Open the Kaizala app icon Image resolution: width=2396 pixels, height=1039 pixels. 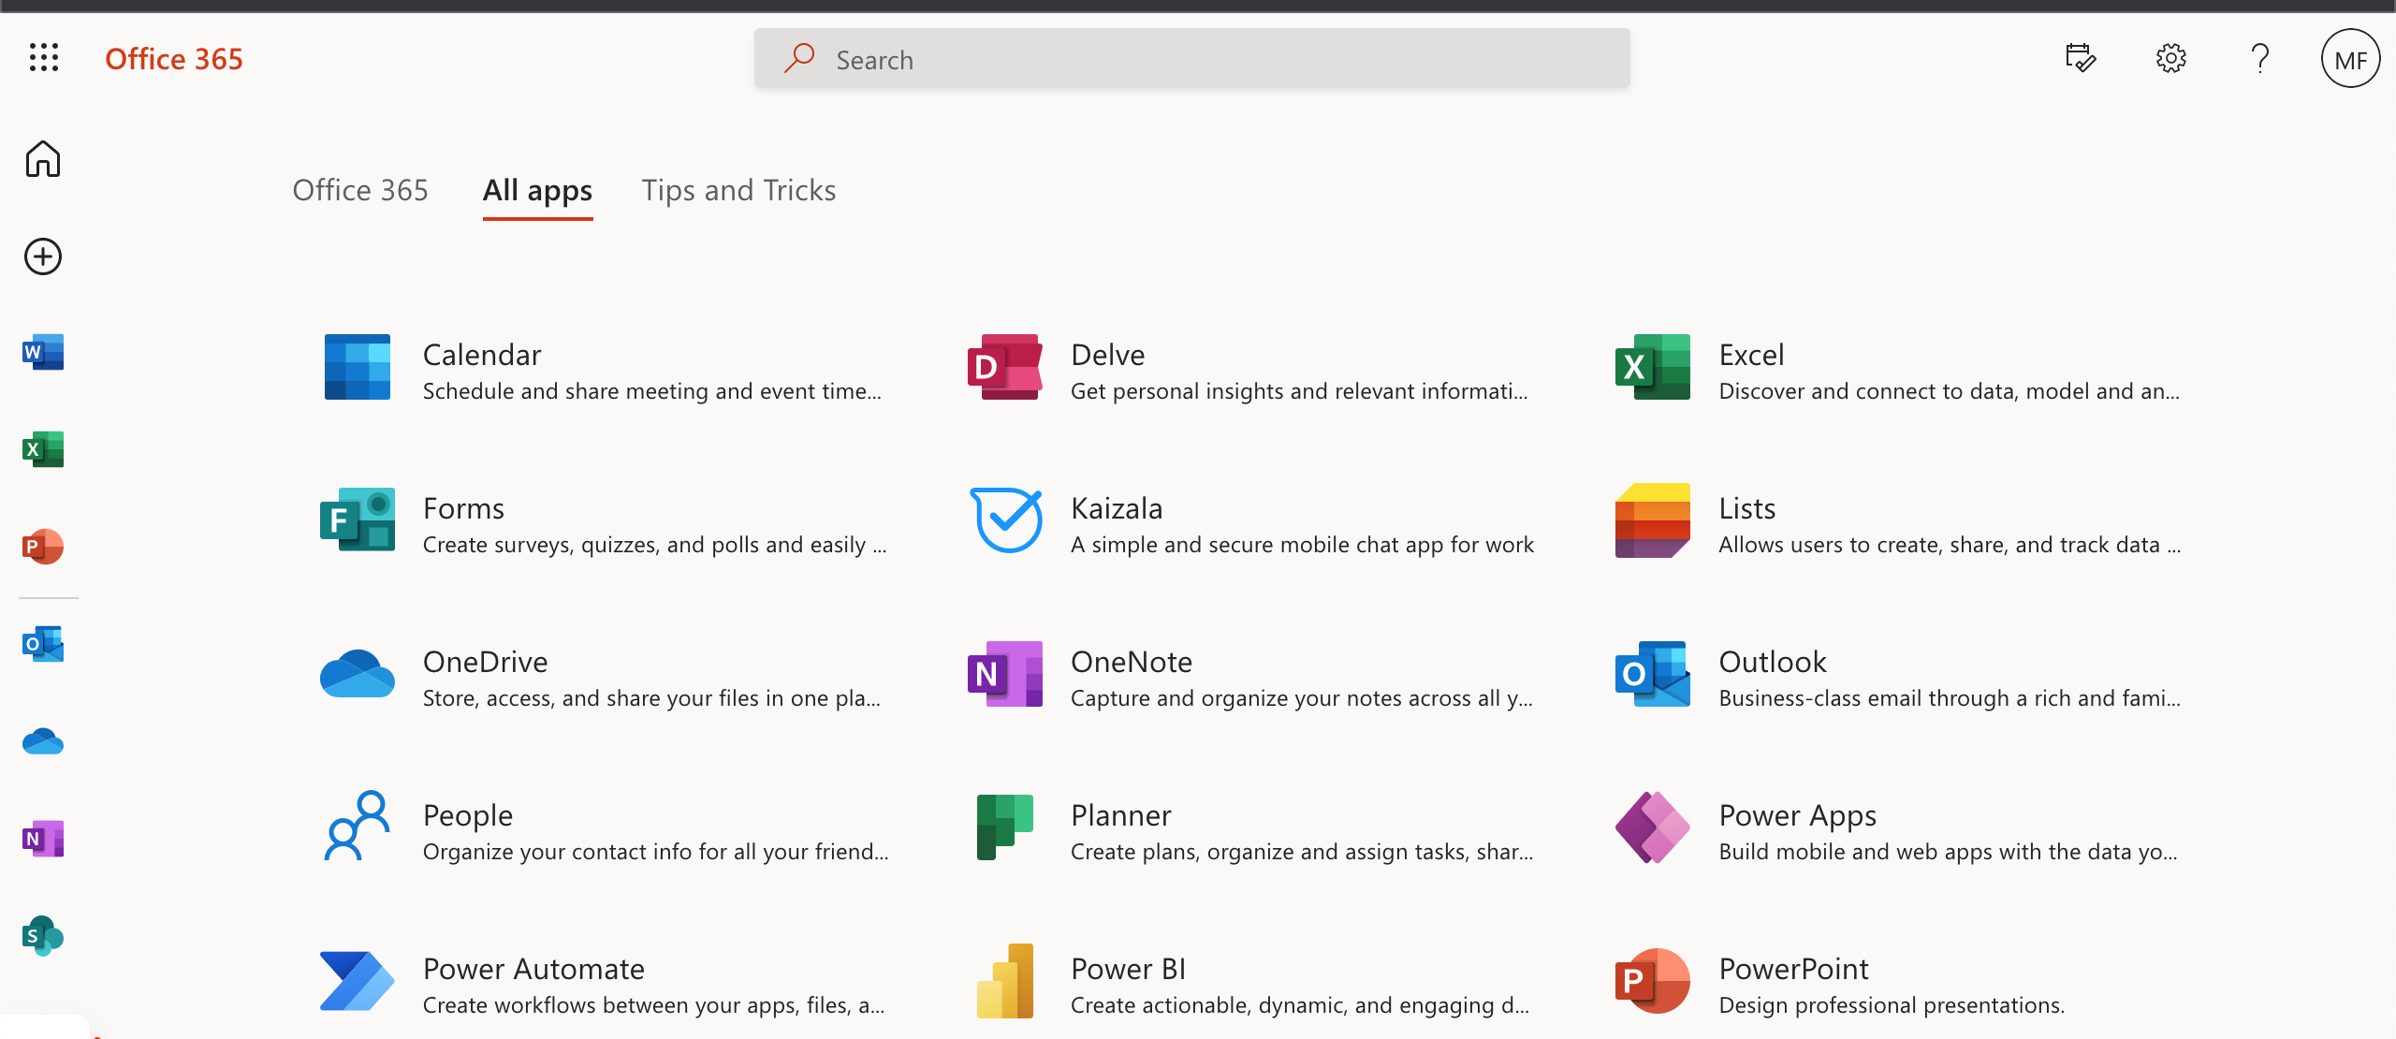[x=1006, y=520]
